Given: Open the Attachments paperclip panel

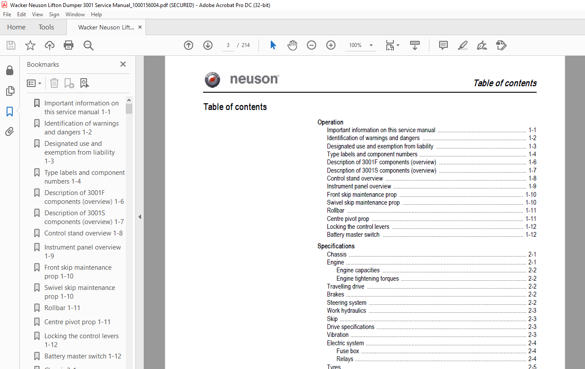Looking at the screenshot, I should coord(10,131).
